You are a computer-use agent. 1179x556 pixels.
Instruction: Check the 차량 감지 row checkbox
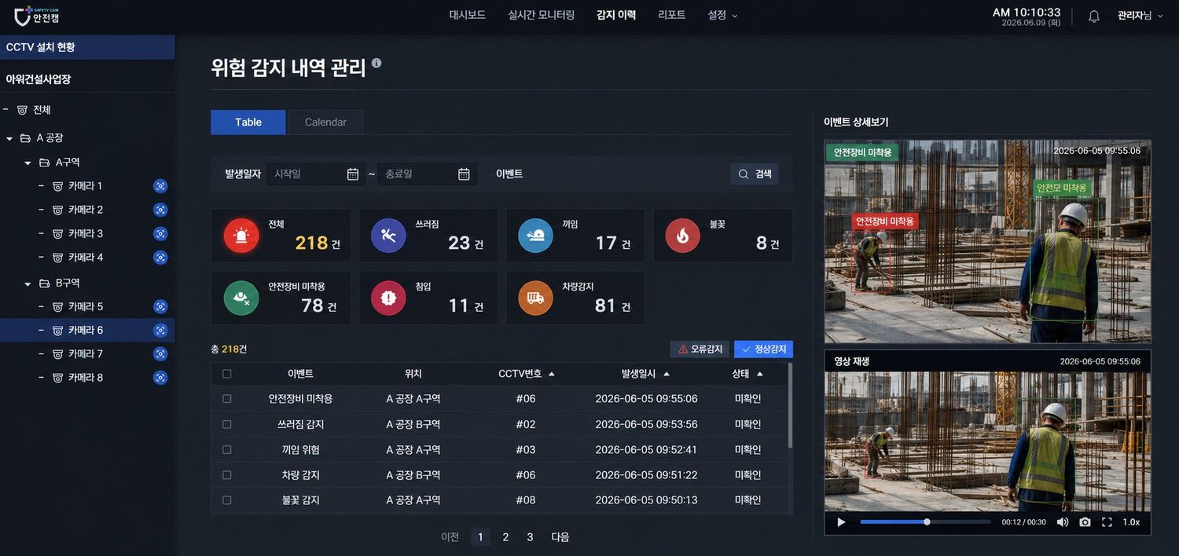tap(227, 475)
